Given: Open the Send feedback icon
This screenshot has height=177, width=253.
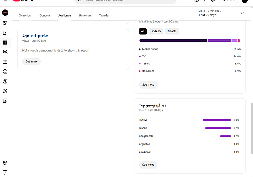Looking at the screenshot, I should (5, 173).
